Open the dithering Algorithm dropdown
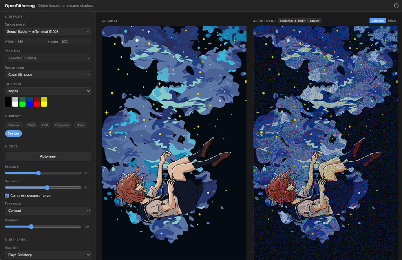This screenshot has width=402, height=260. click(48, 255)
